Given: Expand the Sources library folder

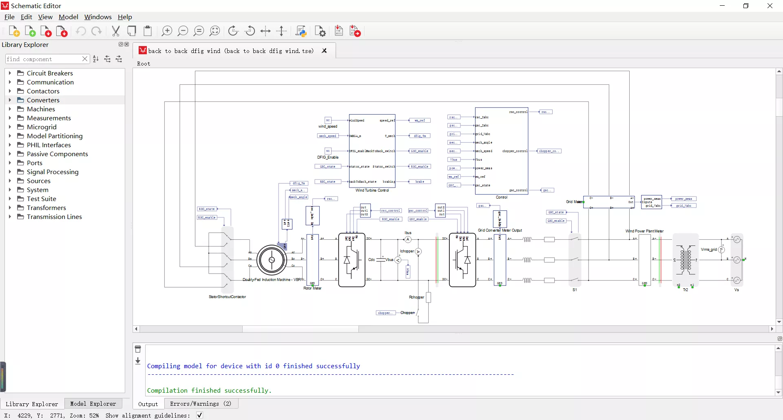Looking at the screenshot, I should (10, 181).
